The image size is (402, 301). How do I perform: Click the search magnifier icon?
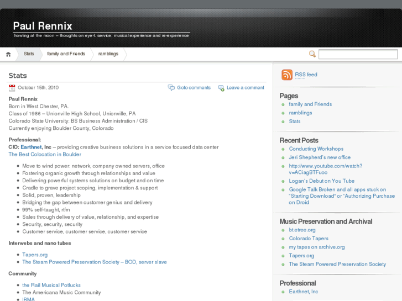[312, 54]
